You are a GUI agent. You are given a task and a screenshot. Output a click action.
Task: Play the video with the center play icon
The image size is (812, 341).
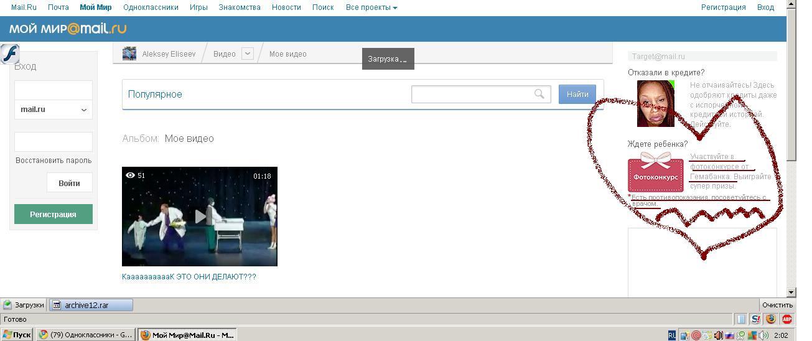point(200,216)
